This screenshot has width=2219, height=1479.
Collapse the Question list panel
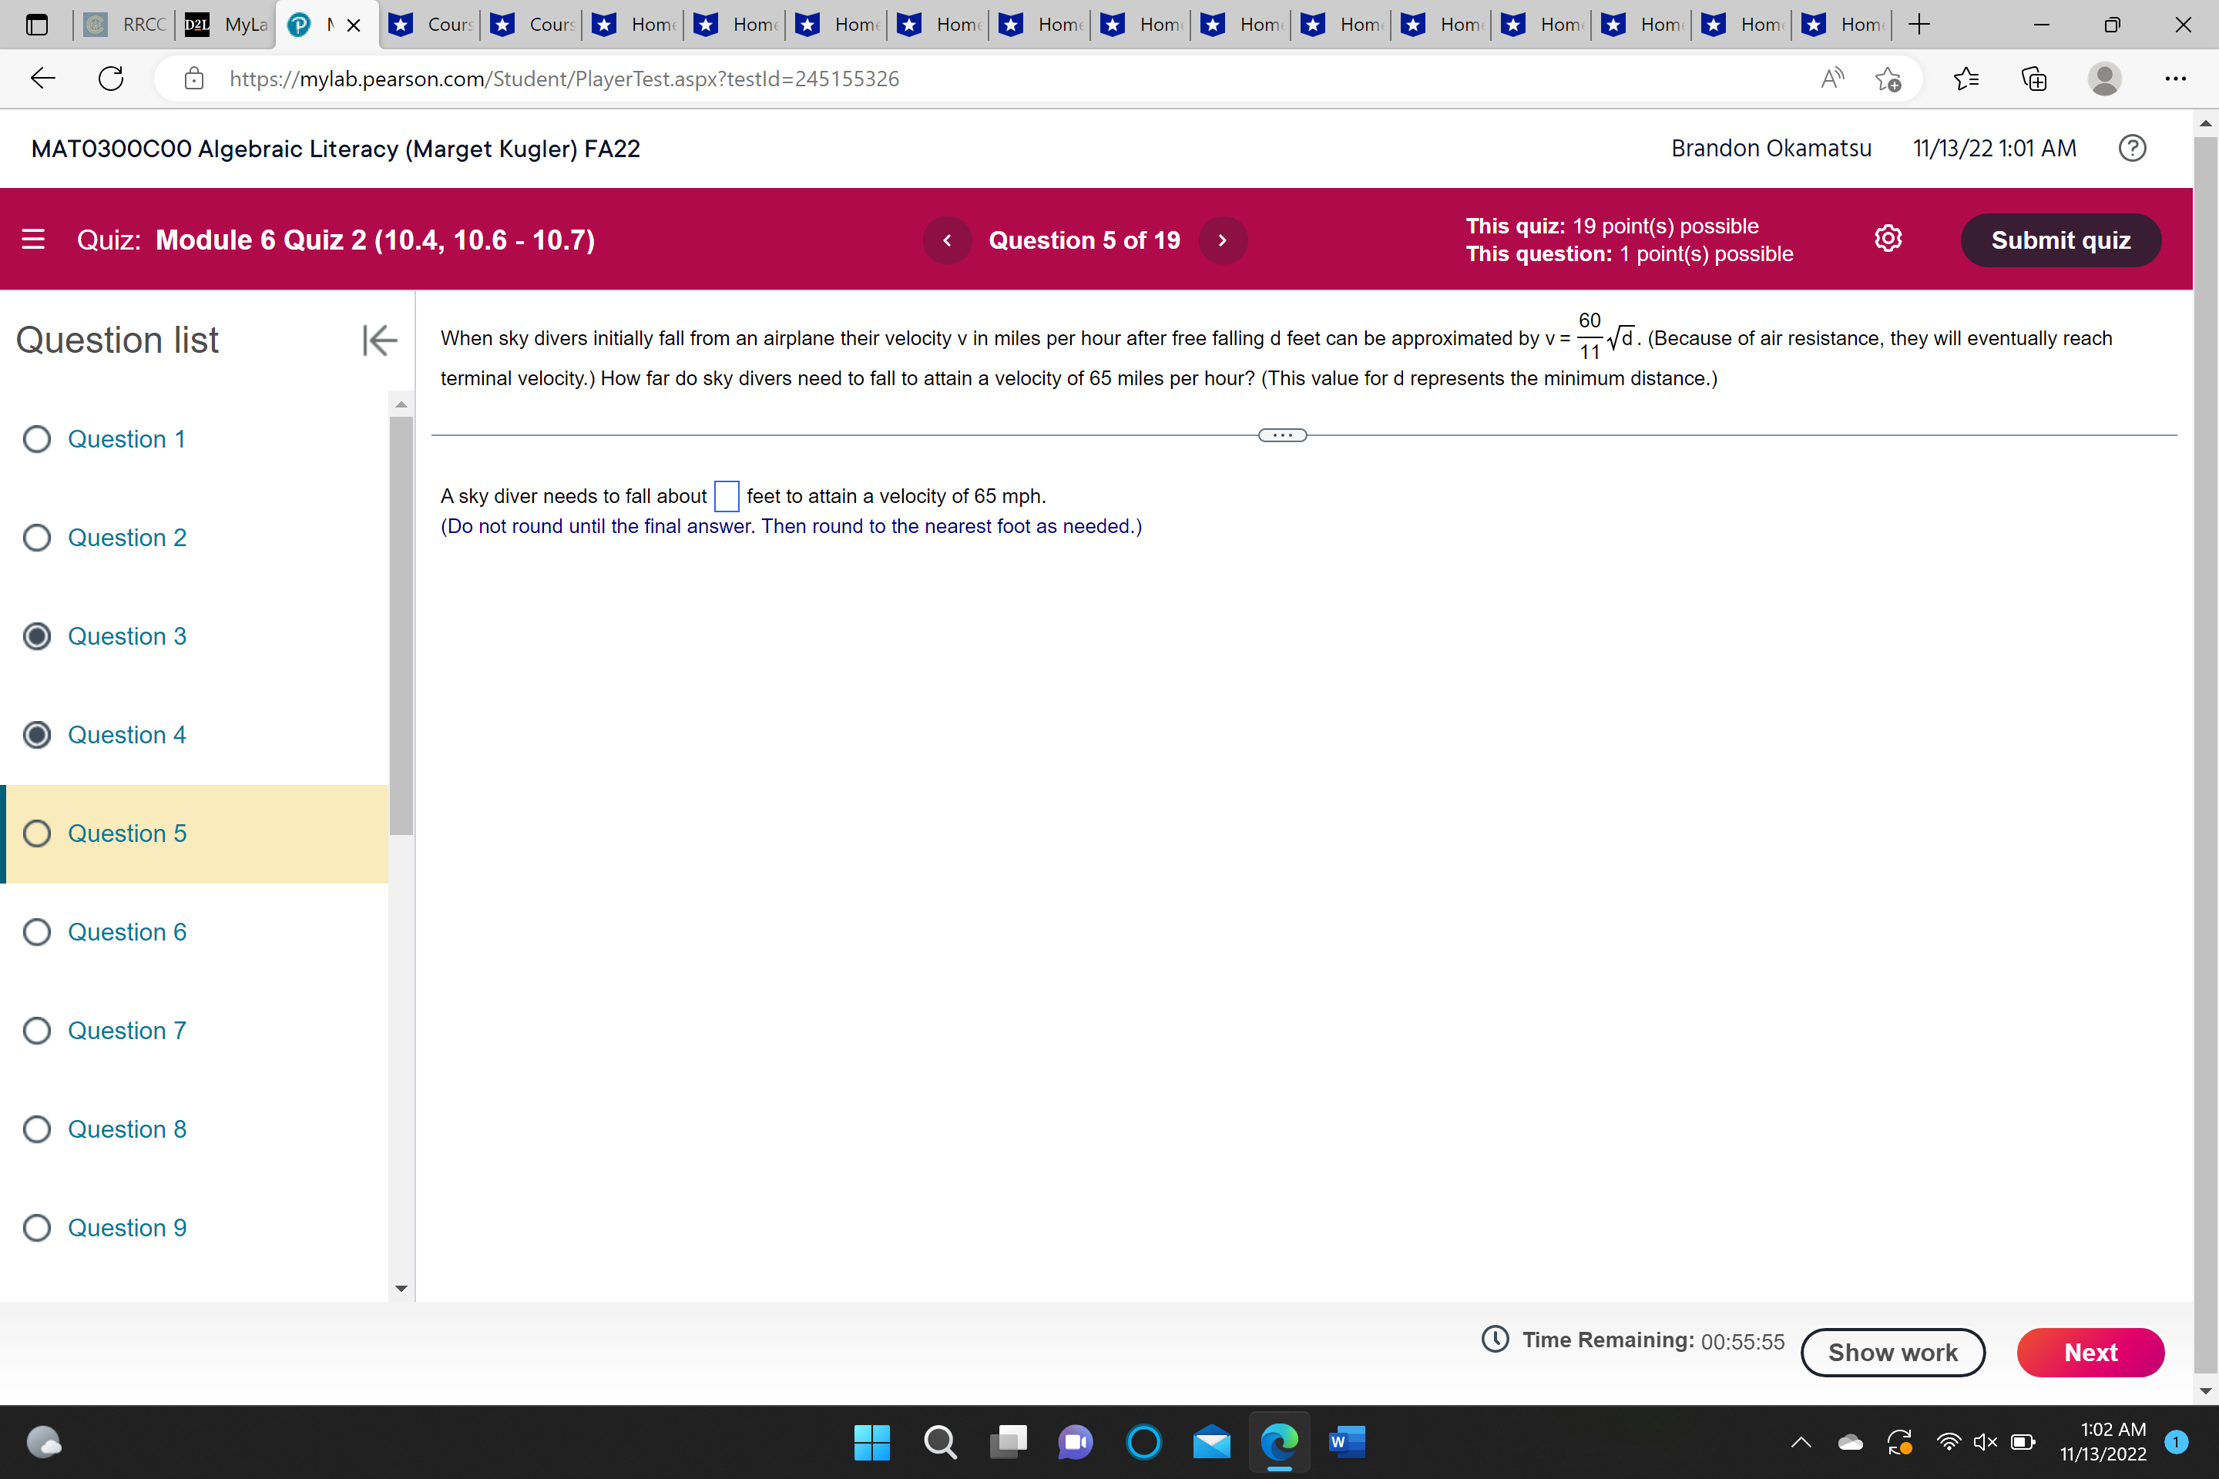tap(379, 340)
